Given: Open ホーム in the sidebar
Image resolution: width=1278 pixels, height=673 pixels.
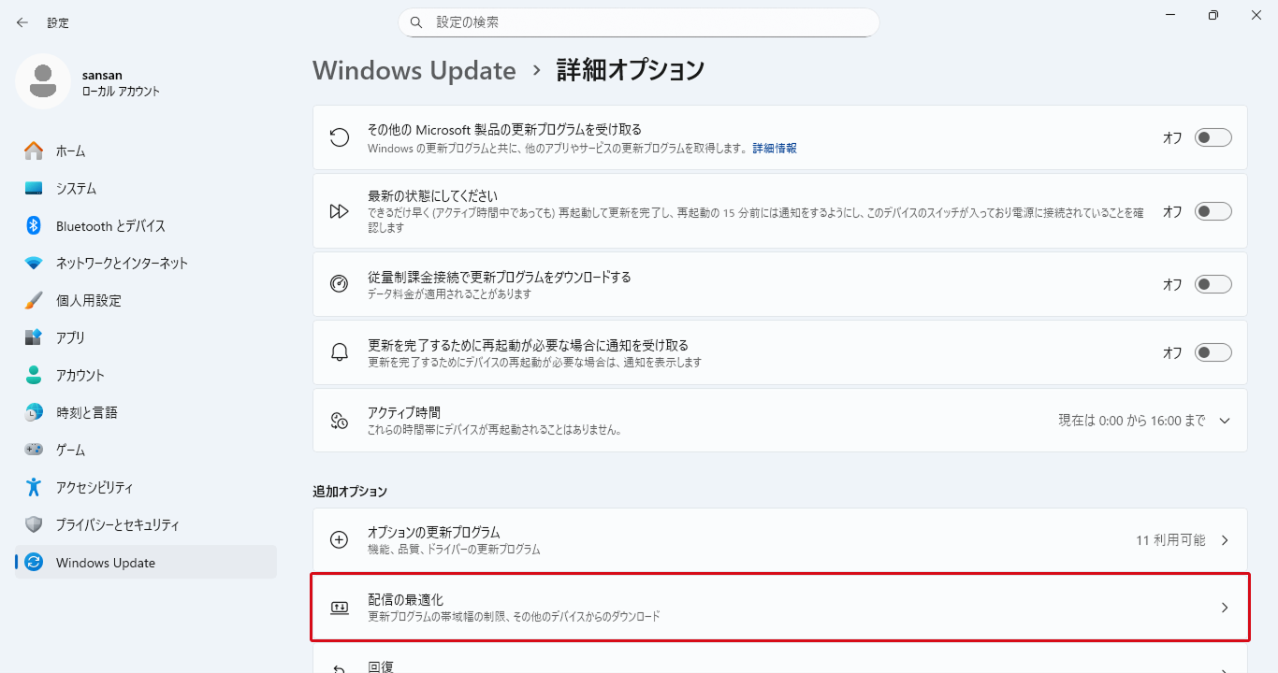Looking at the screenshot, I should click(x=146, y=150).
